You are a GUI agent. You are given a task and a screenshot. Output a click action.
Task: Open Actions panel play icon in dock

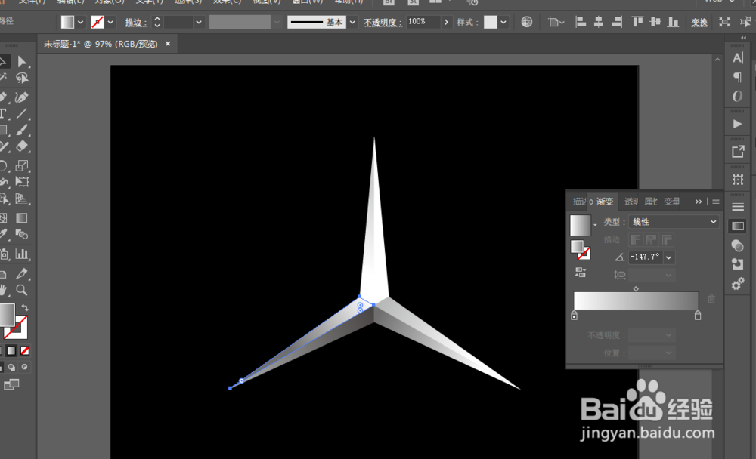click(738, 124)
